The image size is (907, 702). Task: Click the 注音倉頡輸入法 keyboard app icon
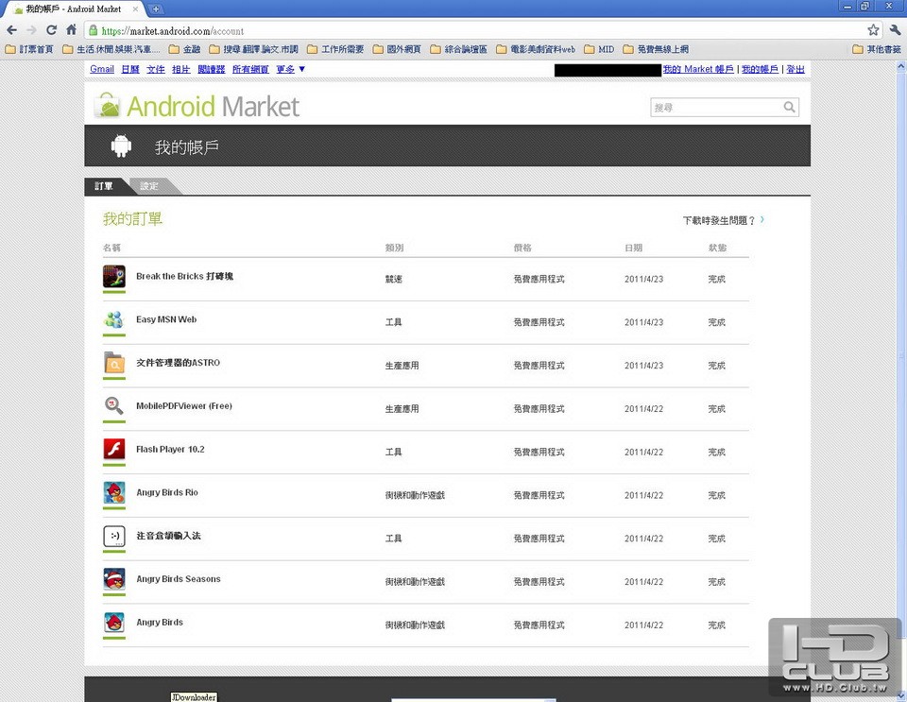(x=114, y=536)
